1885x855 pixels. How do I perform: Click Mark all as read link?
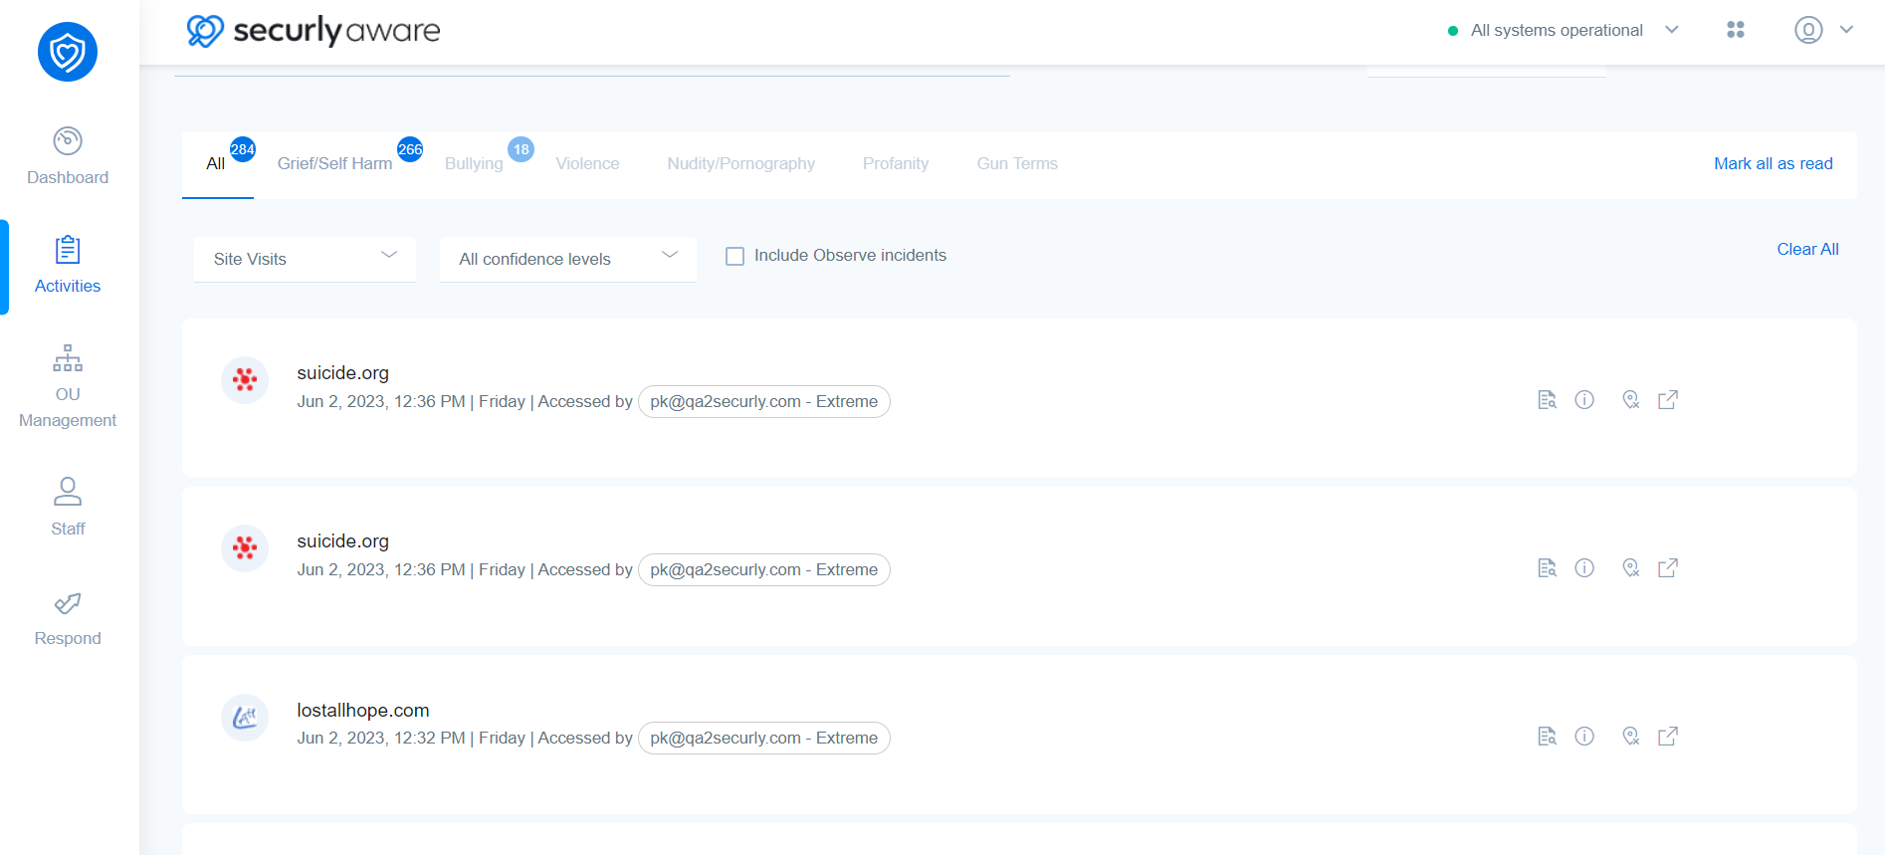coord(1774,164)
